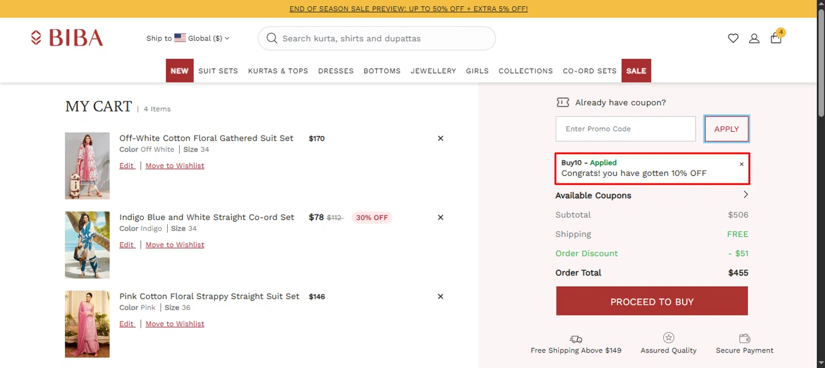Open the wishlist heart icon
Viewport: 825px width, 368px height.
(x=733, y=38)
